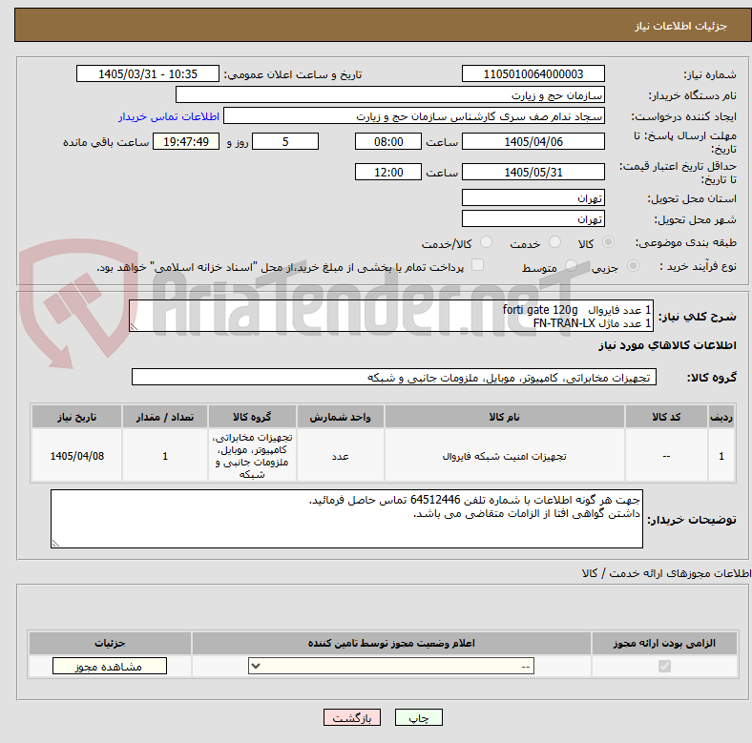Viewport: 752px width, 743px height.
Task: Click the delivery province field تهران
Action: 533,197
